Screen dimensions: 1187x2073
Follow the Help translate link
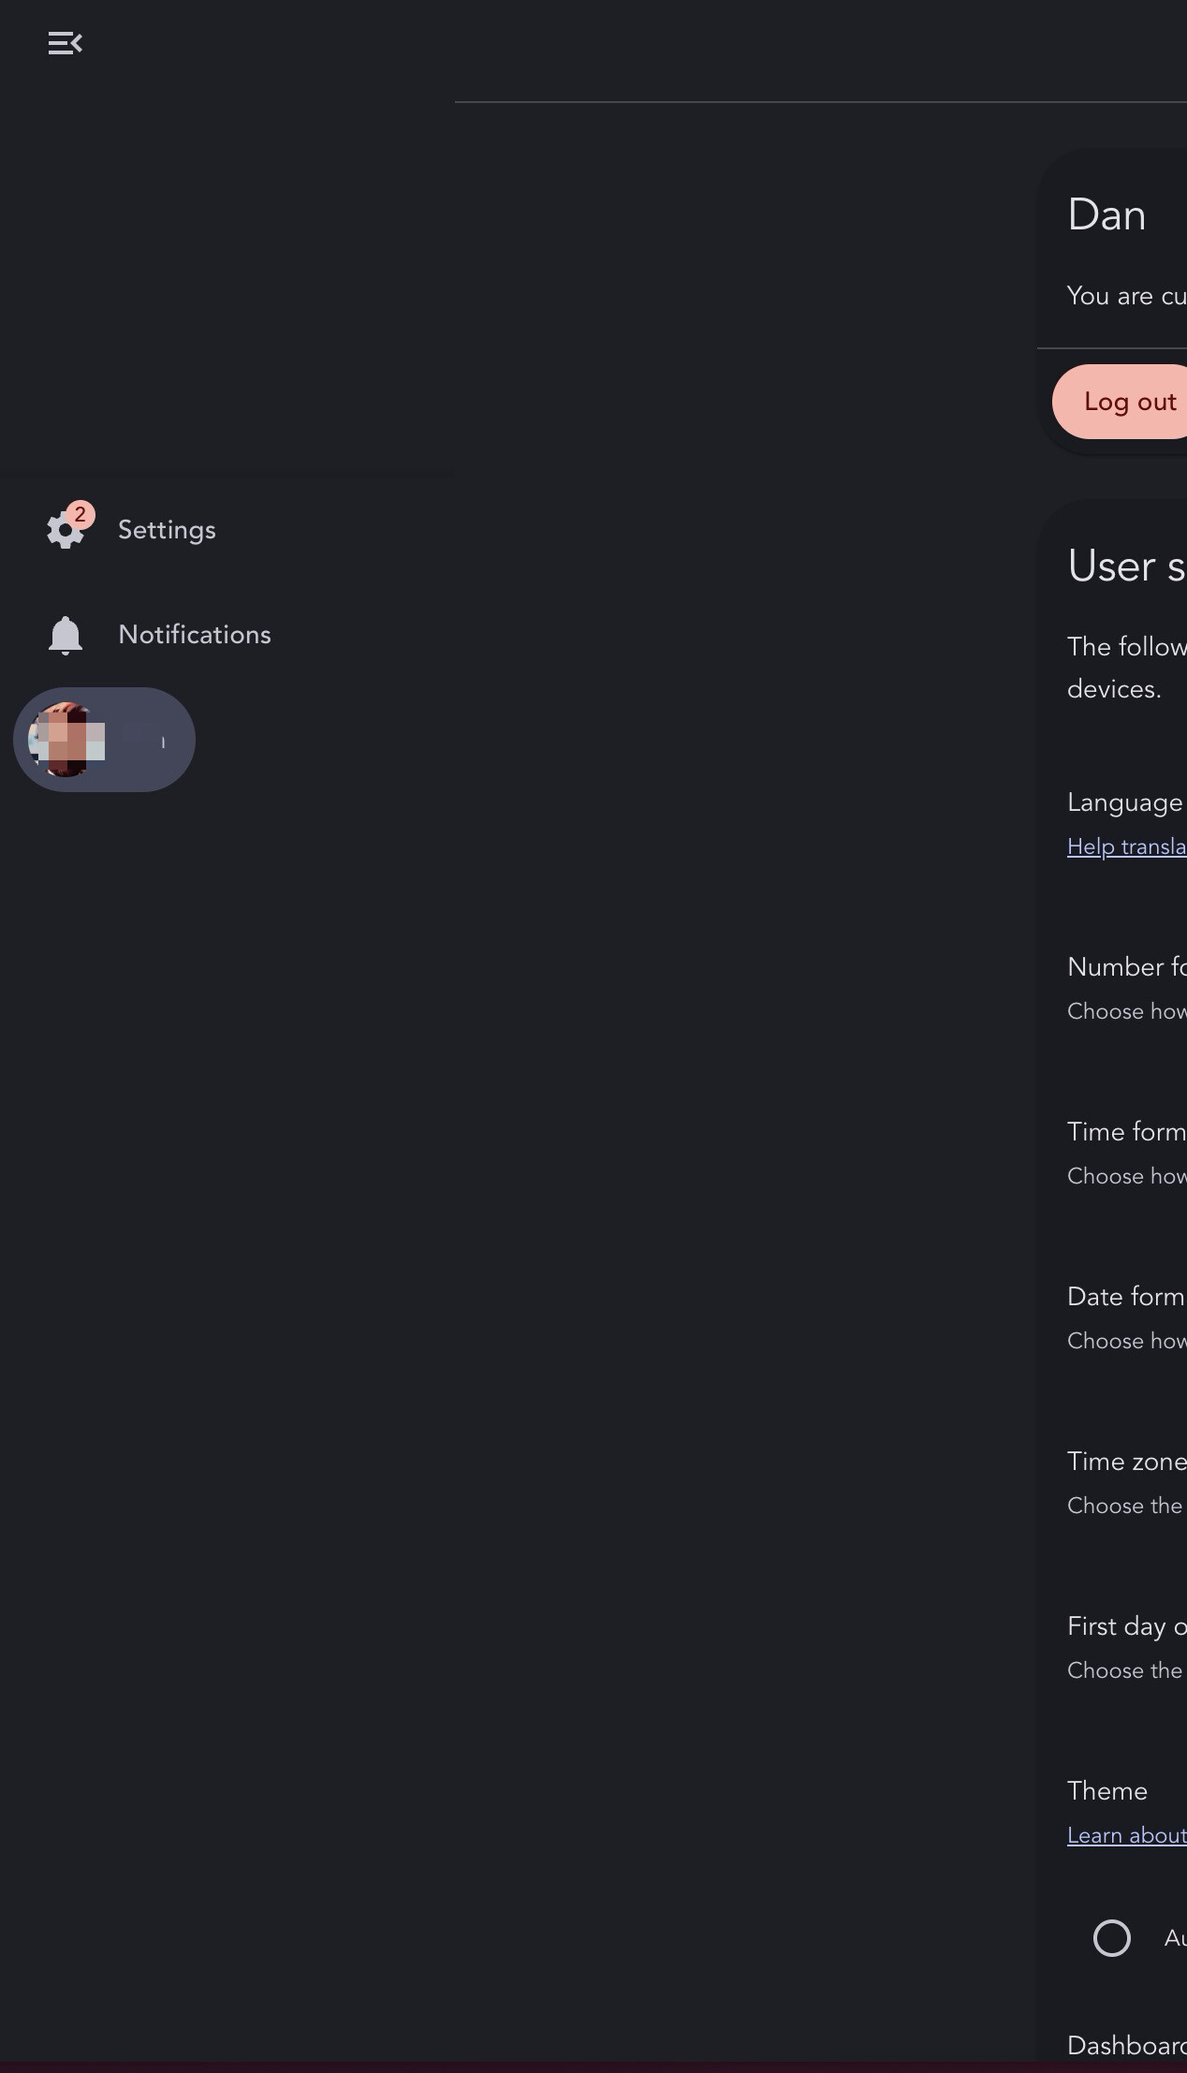point(1126,846)
